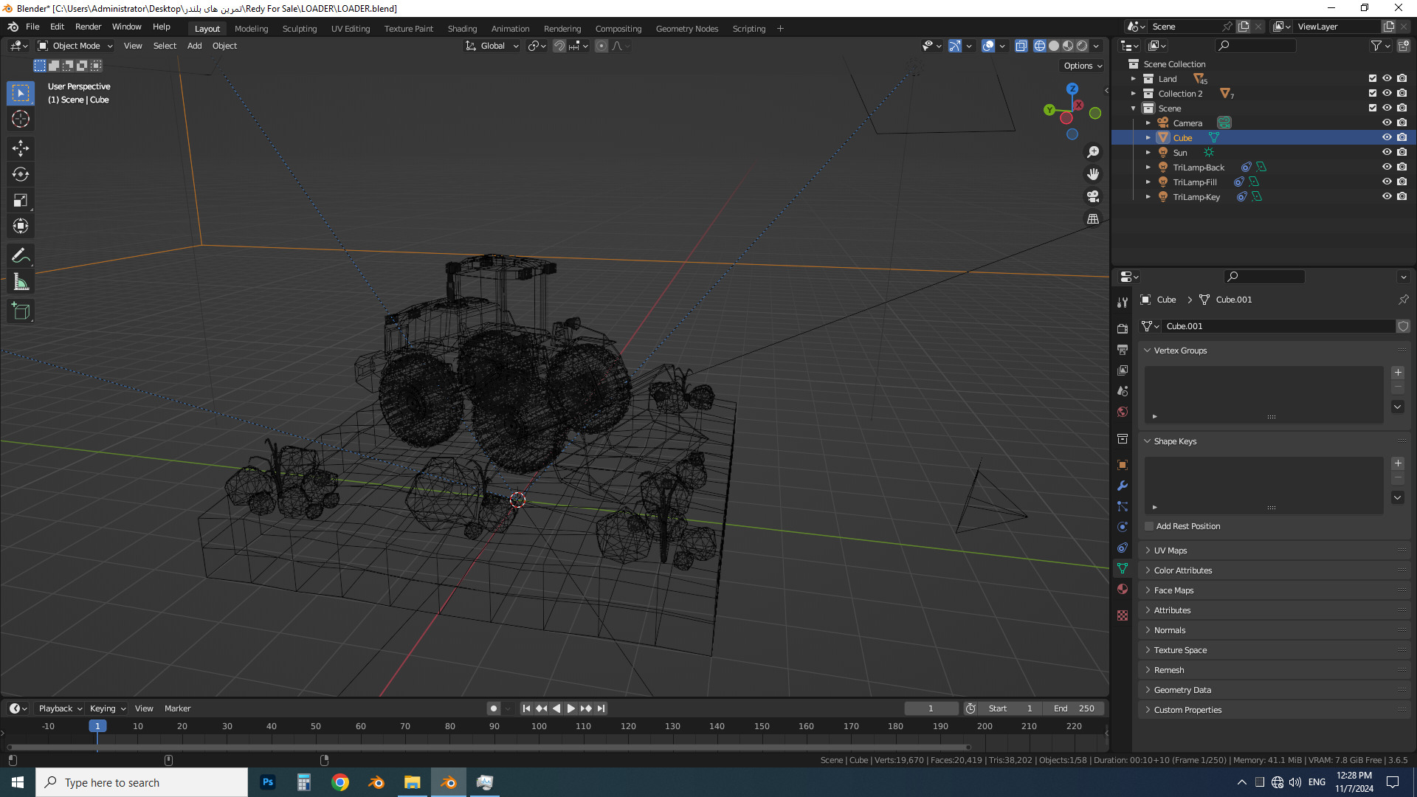Click the End frame field showing 250
Image resolution: width=1417 pixels, height=797 pixels.
[x=1074, y=708]
